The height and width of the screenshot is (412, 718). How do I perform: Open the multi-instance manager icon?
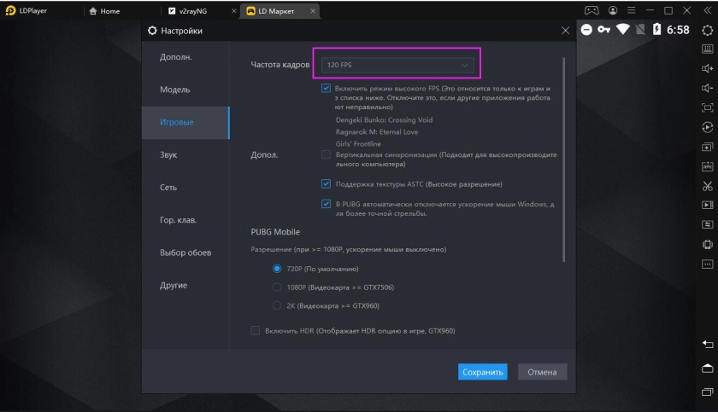point(708,147)
